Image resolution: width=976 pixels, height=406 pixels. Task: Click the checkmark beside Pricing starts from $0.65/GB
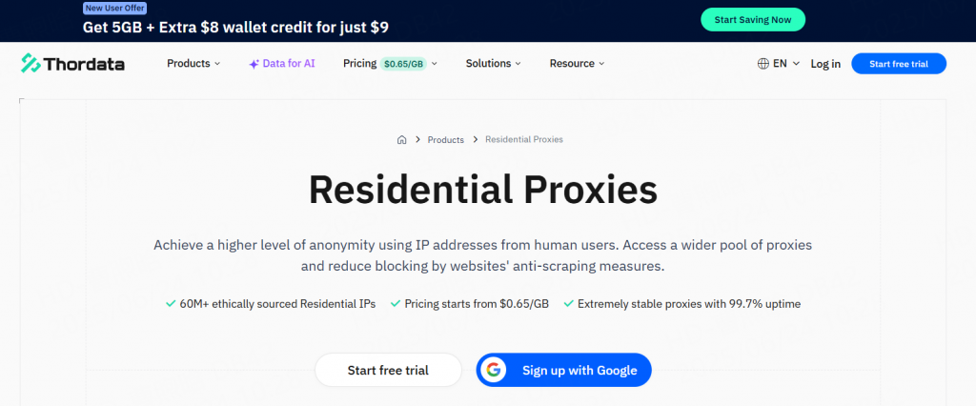(x=396, y=304)
